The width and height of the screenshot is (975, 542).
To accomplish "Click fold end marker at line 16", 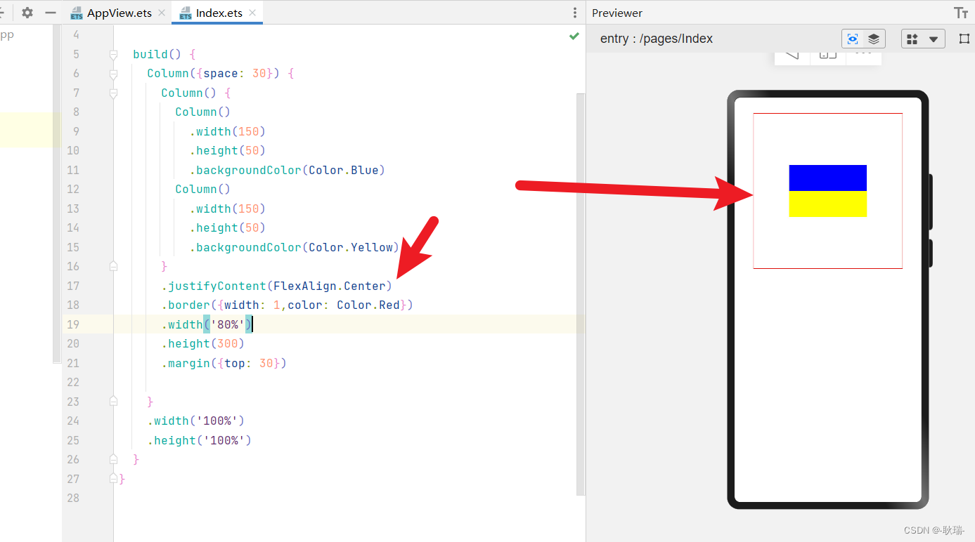I will [113, 266].
